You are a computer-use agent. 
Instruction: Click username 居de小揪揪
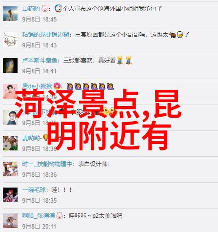pyautogui.click(x=37, y=86)
